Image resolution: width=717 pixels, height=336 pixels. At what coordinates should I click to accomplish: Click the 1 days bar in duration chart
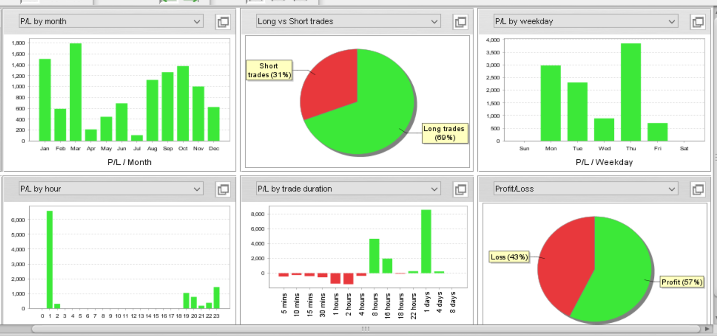[x=426, y=241]
